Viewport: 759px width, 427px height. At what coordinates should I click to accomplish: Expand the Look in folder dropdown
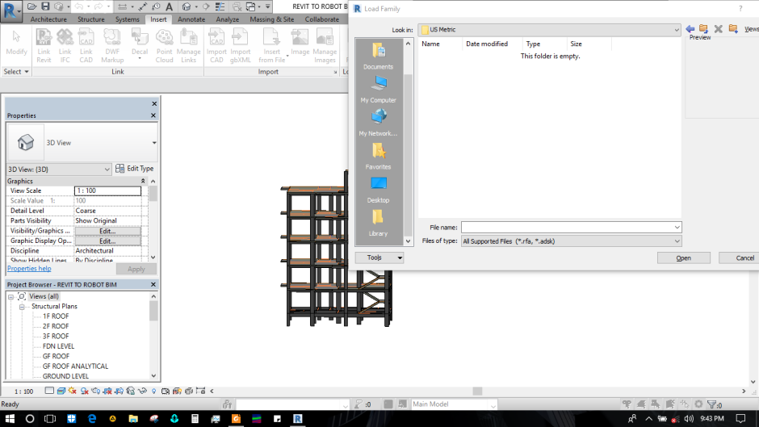click(676, 30)
